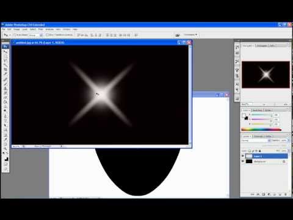Click the color spectrum ramp bar
The width and height of the screenshot is (293, 220).
tap(261, 130)
